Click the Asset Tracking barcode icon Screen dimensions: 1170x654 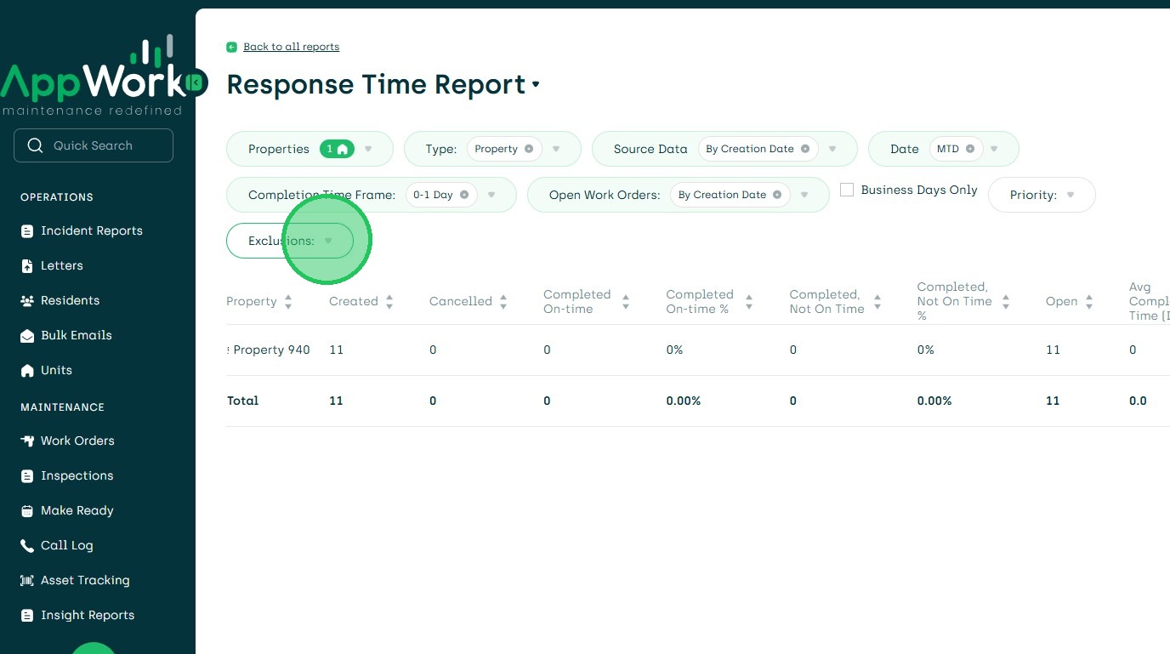(x=27, y=581)
